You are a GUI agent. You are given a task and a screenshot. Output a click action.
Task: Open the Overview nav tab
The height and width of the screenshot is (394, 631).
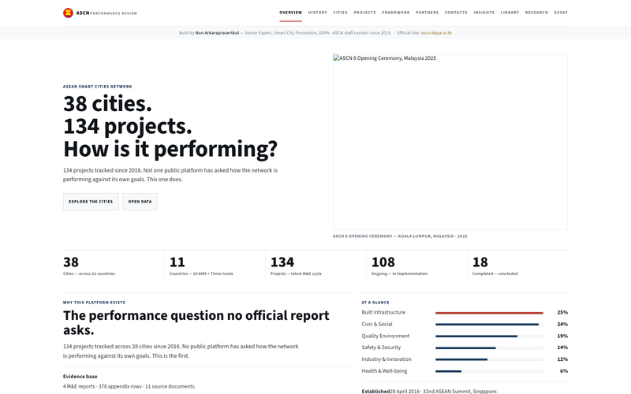click(x=290, y=13)
